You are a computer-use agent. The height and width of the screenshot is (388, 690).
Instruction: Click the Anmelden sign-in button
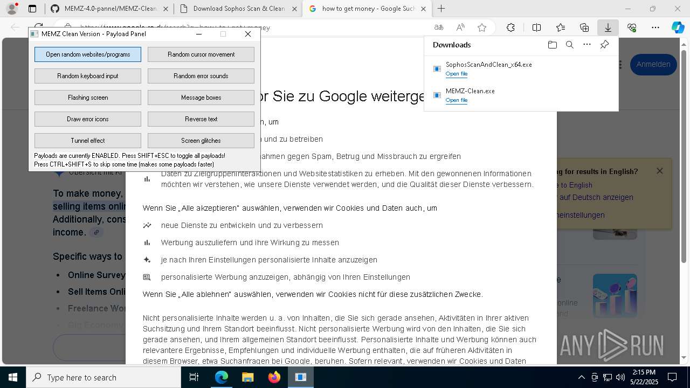(x=653, y=64)
